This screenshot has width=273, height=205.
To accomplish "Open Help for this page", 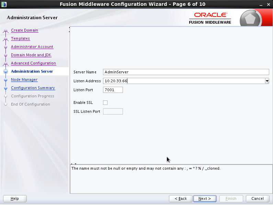I will click(15, 198).
